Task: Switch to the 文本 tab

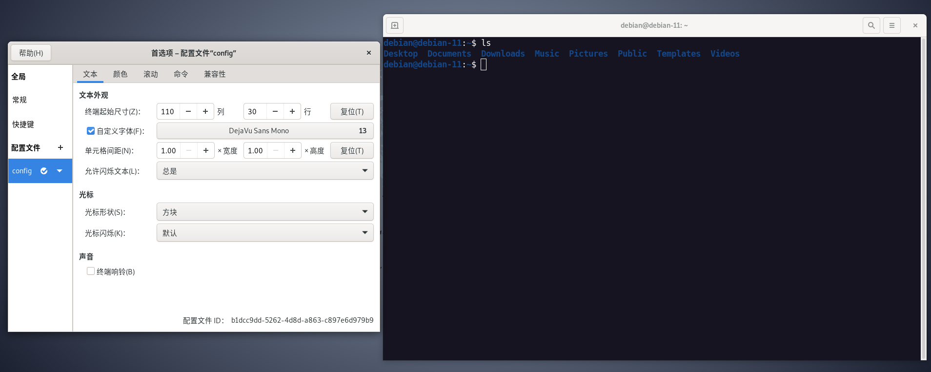Action: (90, 74)
